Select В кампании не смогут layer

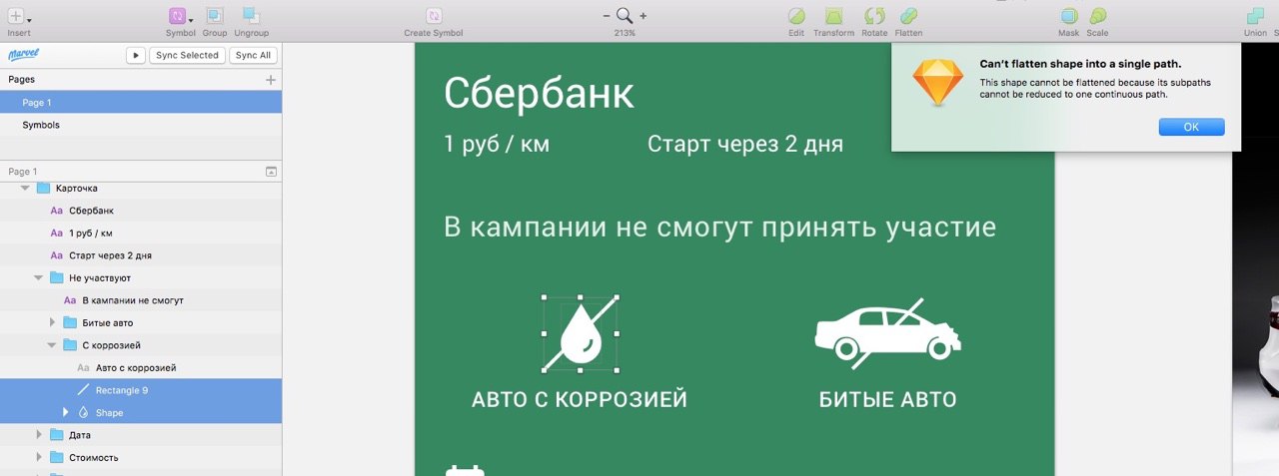pos(141,300)
